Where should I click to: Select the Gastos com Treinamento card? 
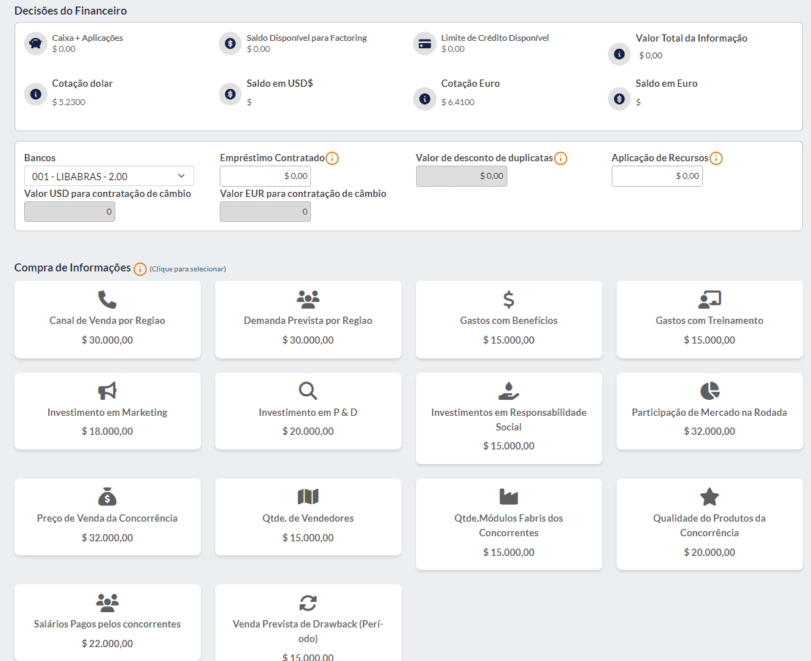coord(710,320)
